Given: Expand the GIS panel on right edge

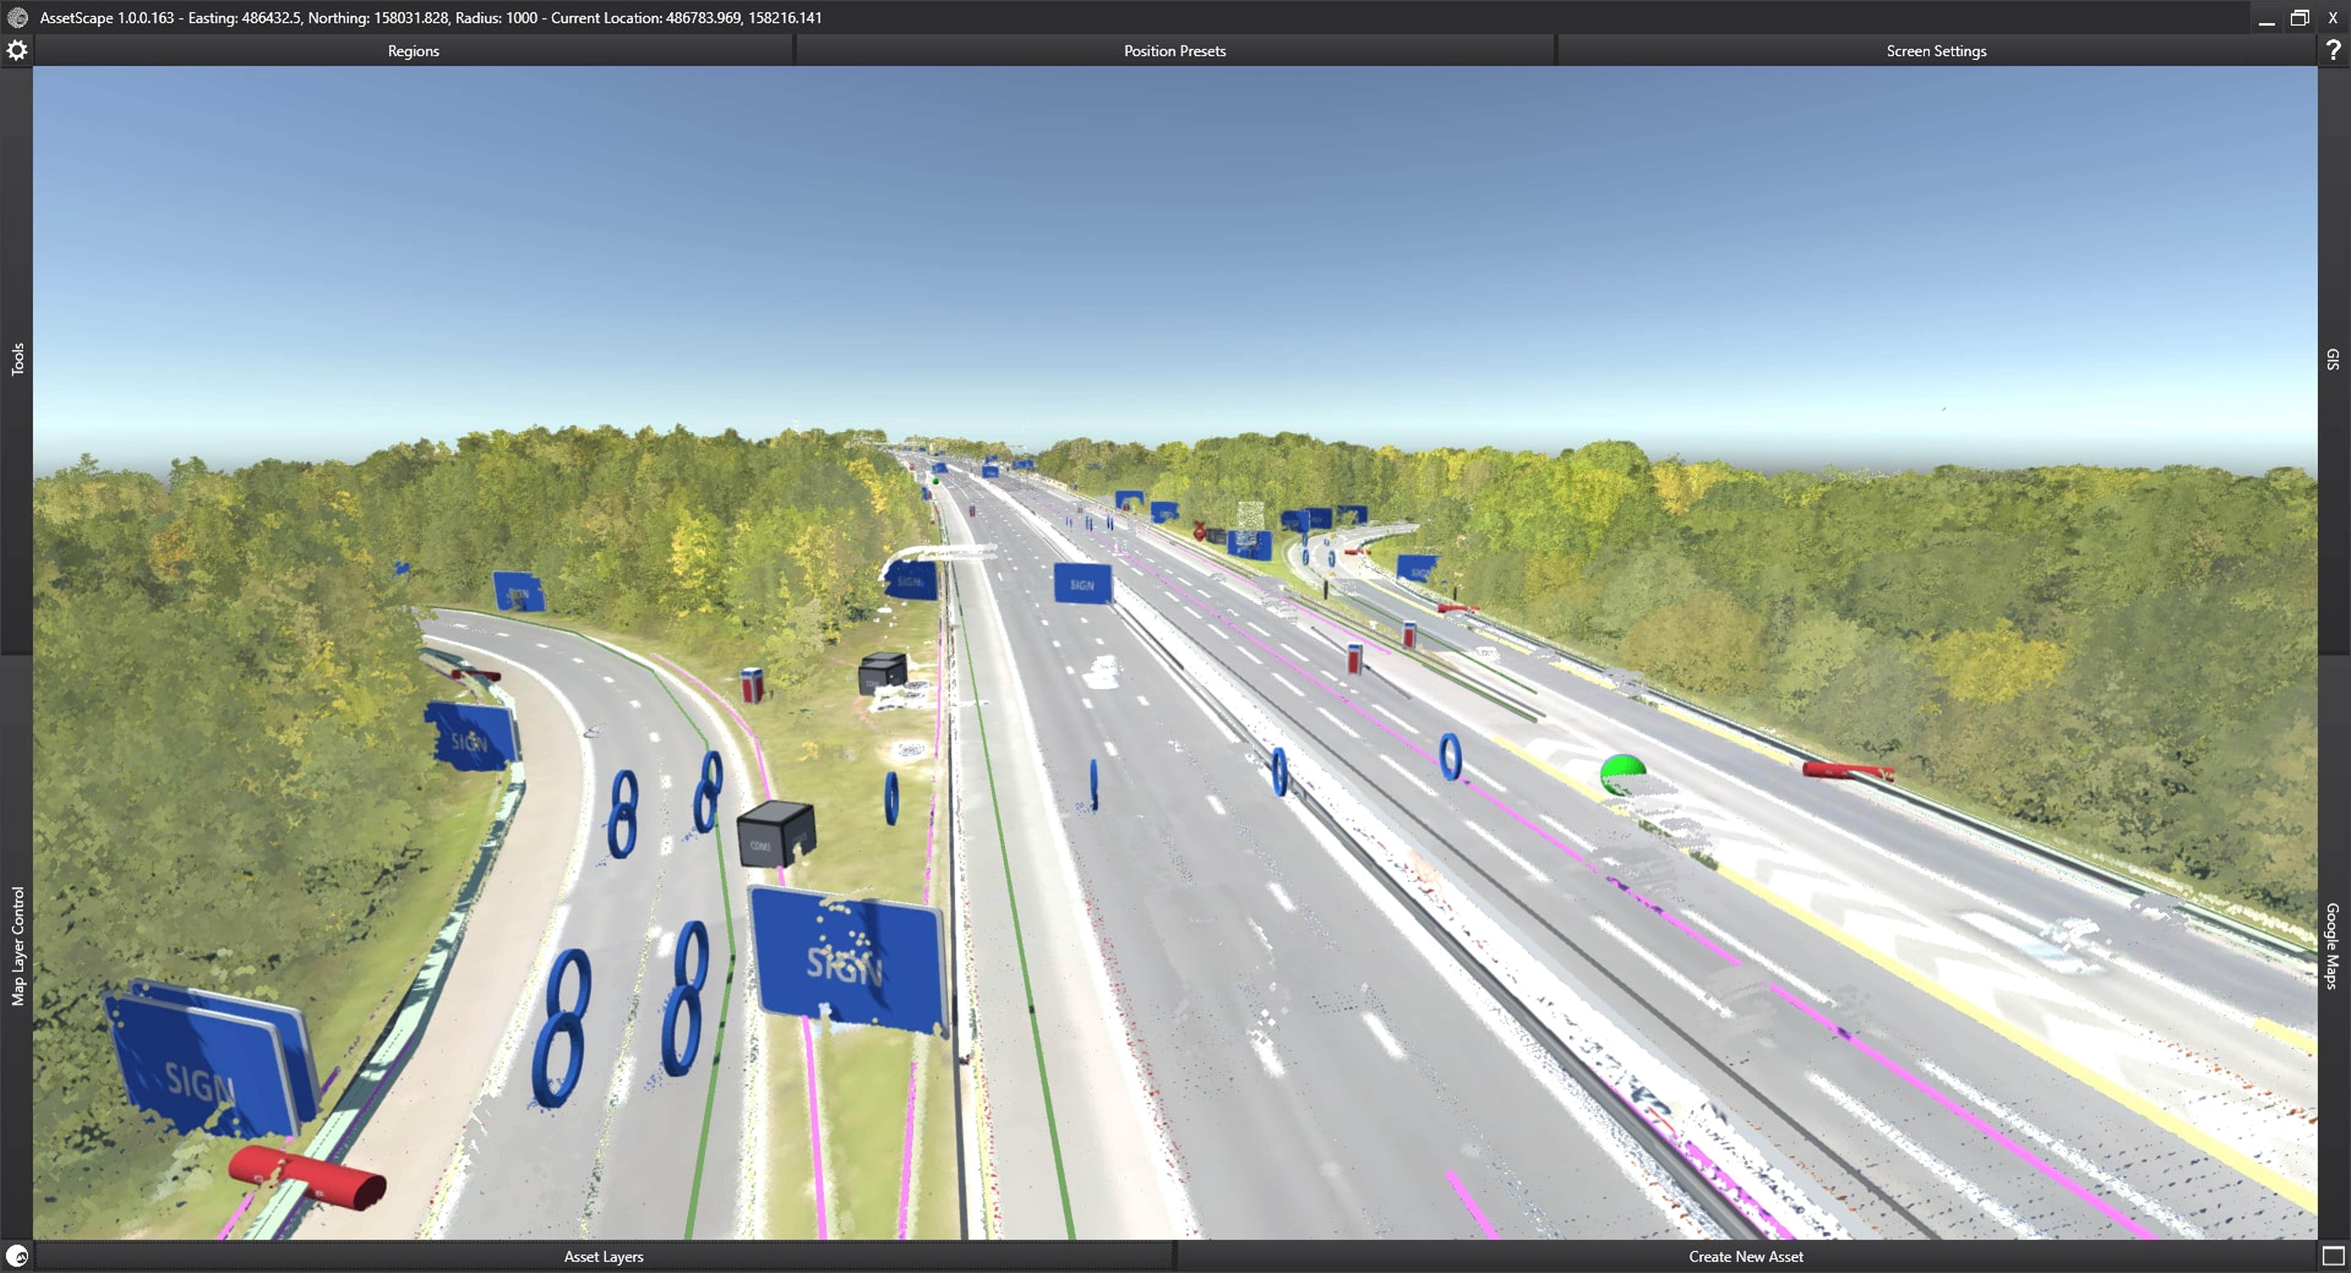Looking at the screenshot, I should coord(2333,359).
